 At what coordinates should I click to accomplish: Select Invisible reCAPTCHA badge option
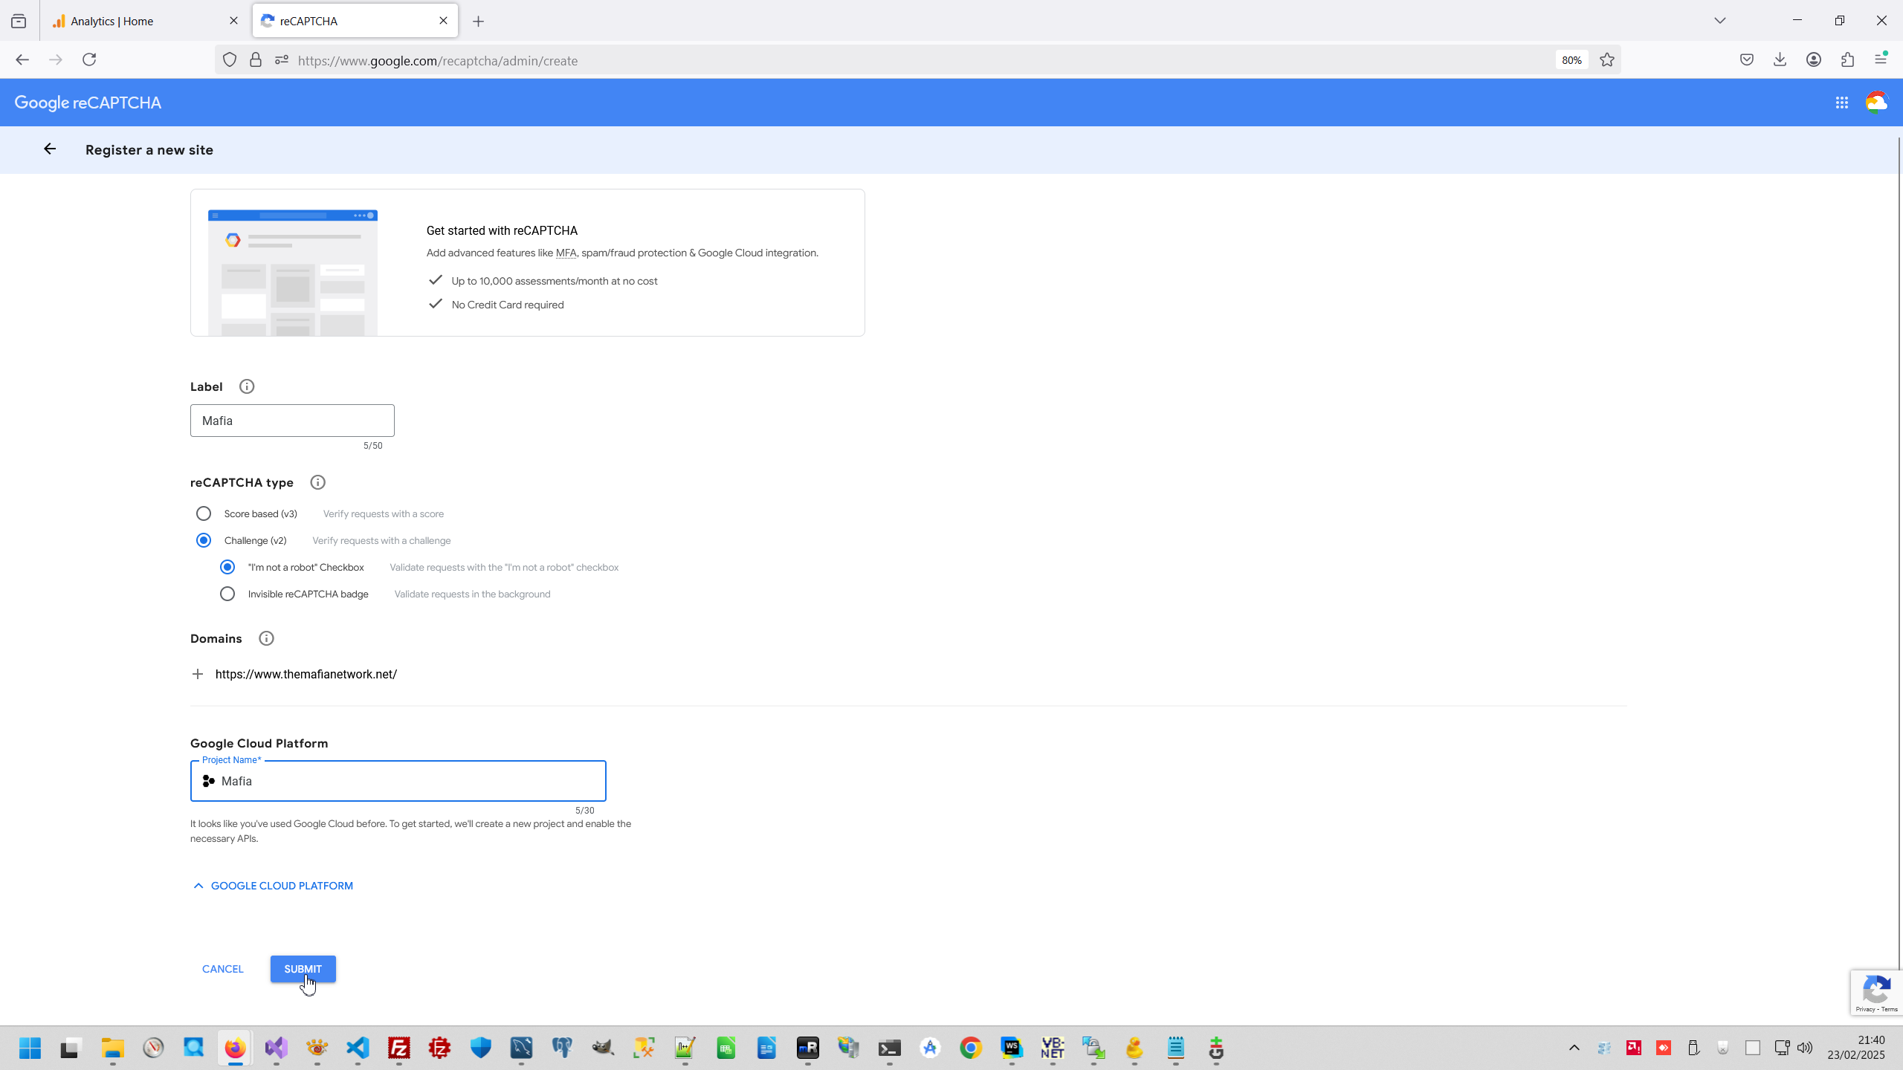227,594
